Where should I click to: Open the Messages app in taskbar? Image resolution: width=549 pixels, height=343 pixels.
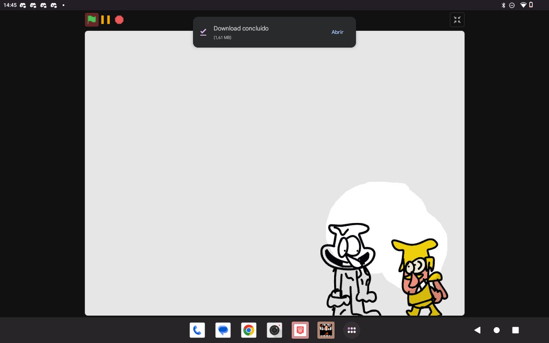(x=223, y=330)
